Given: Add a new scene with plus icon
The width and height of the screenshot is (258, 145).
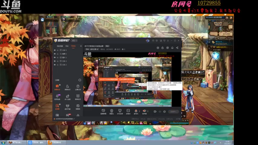Looking at the screenshot, I should [81, 46].
